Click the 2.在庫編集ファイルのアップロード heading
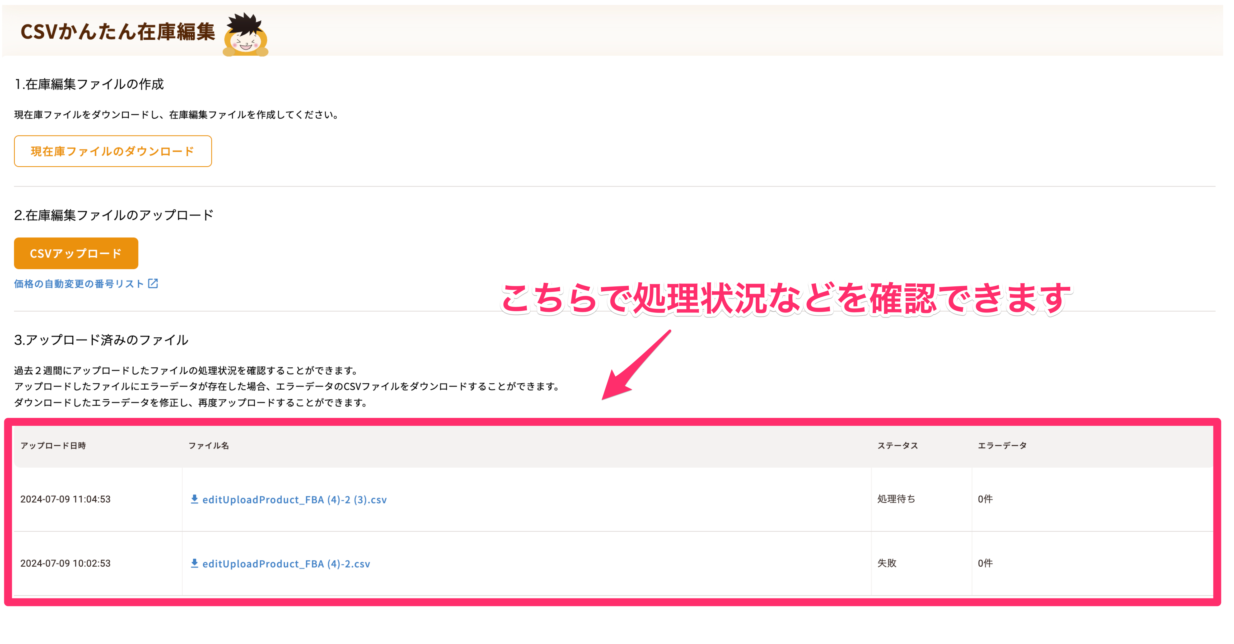 tap(114, 215)
